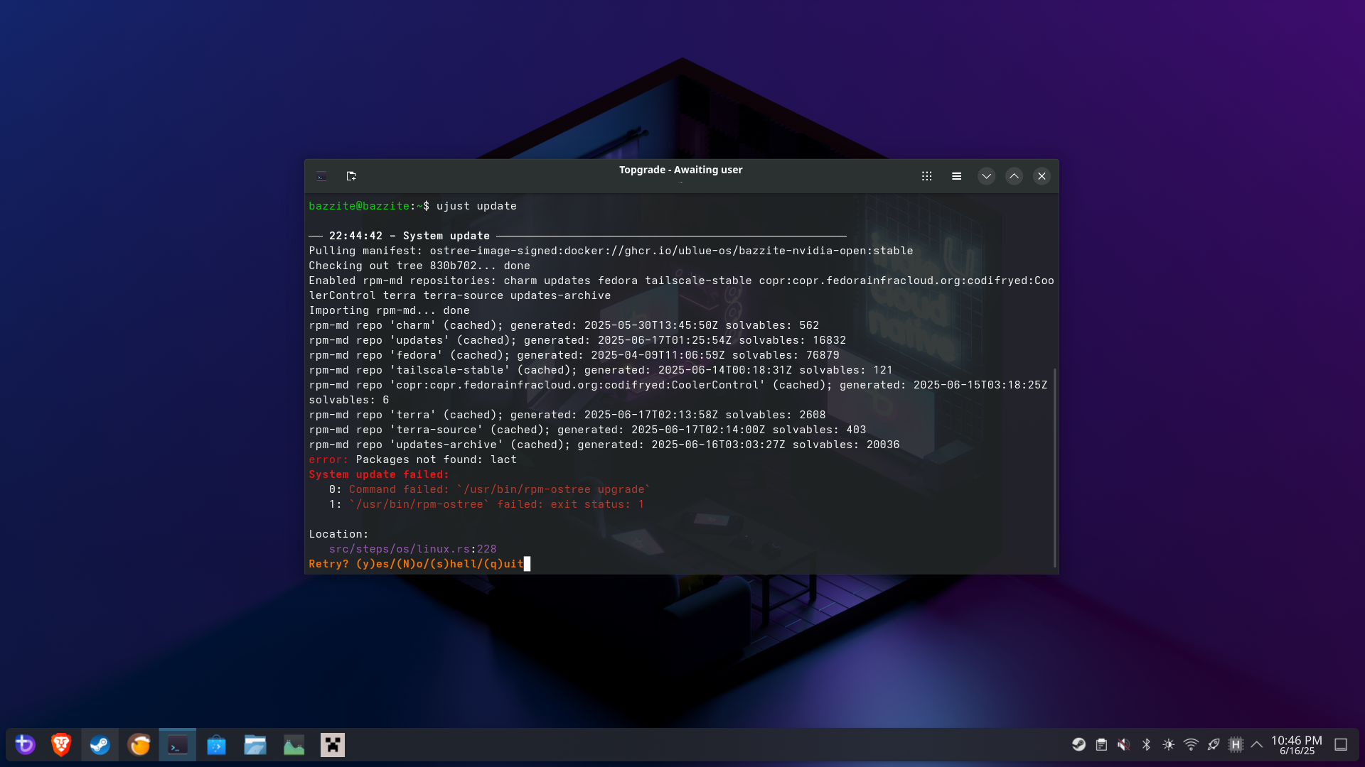Image resolution: width=1365 pixels, height=767 pixels.
Task: Click the Steam icon in the system tray
Action: (x=1078, y=744)
